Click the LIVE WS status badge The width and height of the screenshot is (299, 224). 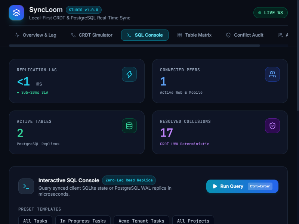click(x=270, y=13)
